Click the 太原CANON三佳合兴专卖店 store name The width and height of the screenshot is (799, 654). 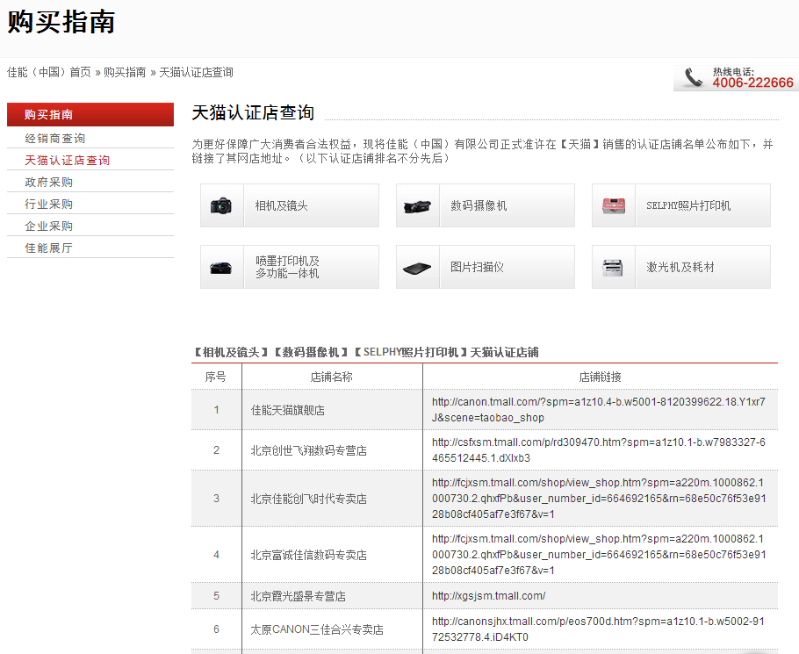pyautogui.click(x=317, y=629)
